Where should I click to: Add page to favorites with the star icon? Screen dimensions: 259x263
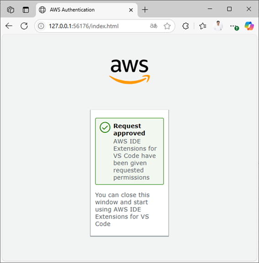click(x=167, y=26)
